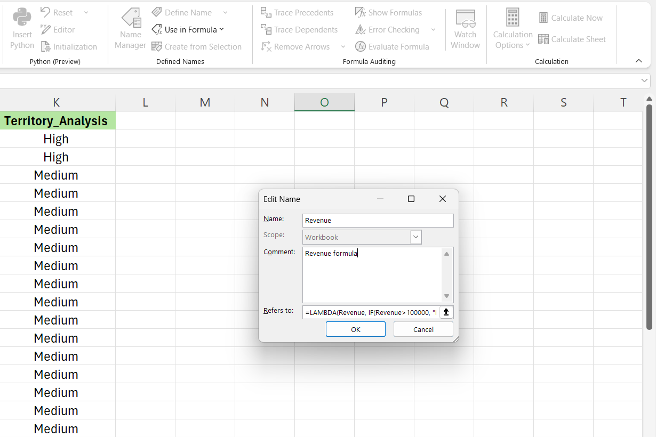Screen dimensions: 656x437
Task: Select column N header
Action: coord(265,102)
